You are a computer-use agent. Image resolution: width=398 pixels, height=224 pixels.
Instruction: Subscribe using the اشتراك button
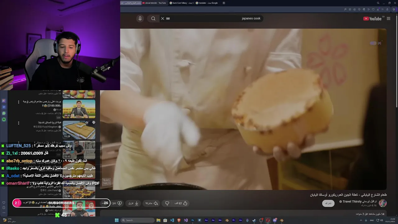328,203
